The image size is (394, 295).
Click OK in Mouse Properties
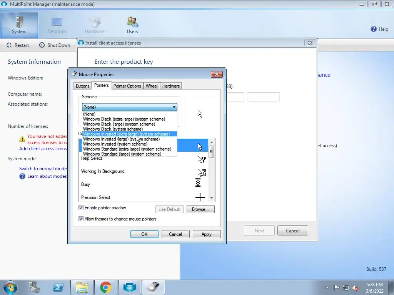[x=144, y=234]
